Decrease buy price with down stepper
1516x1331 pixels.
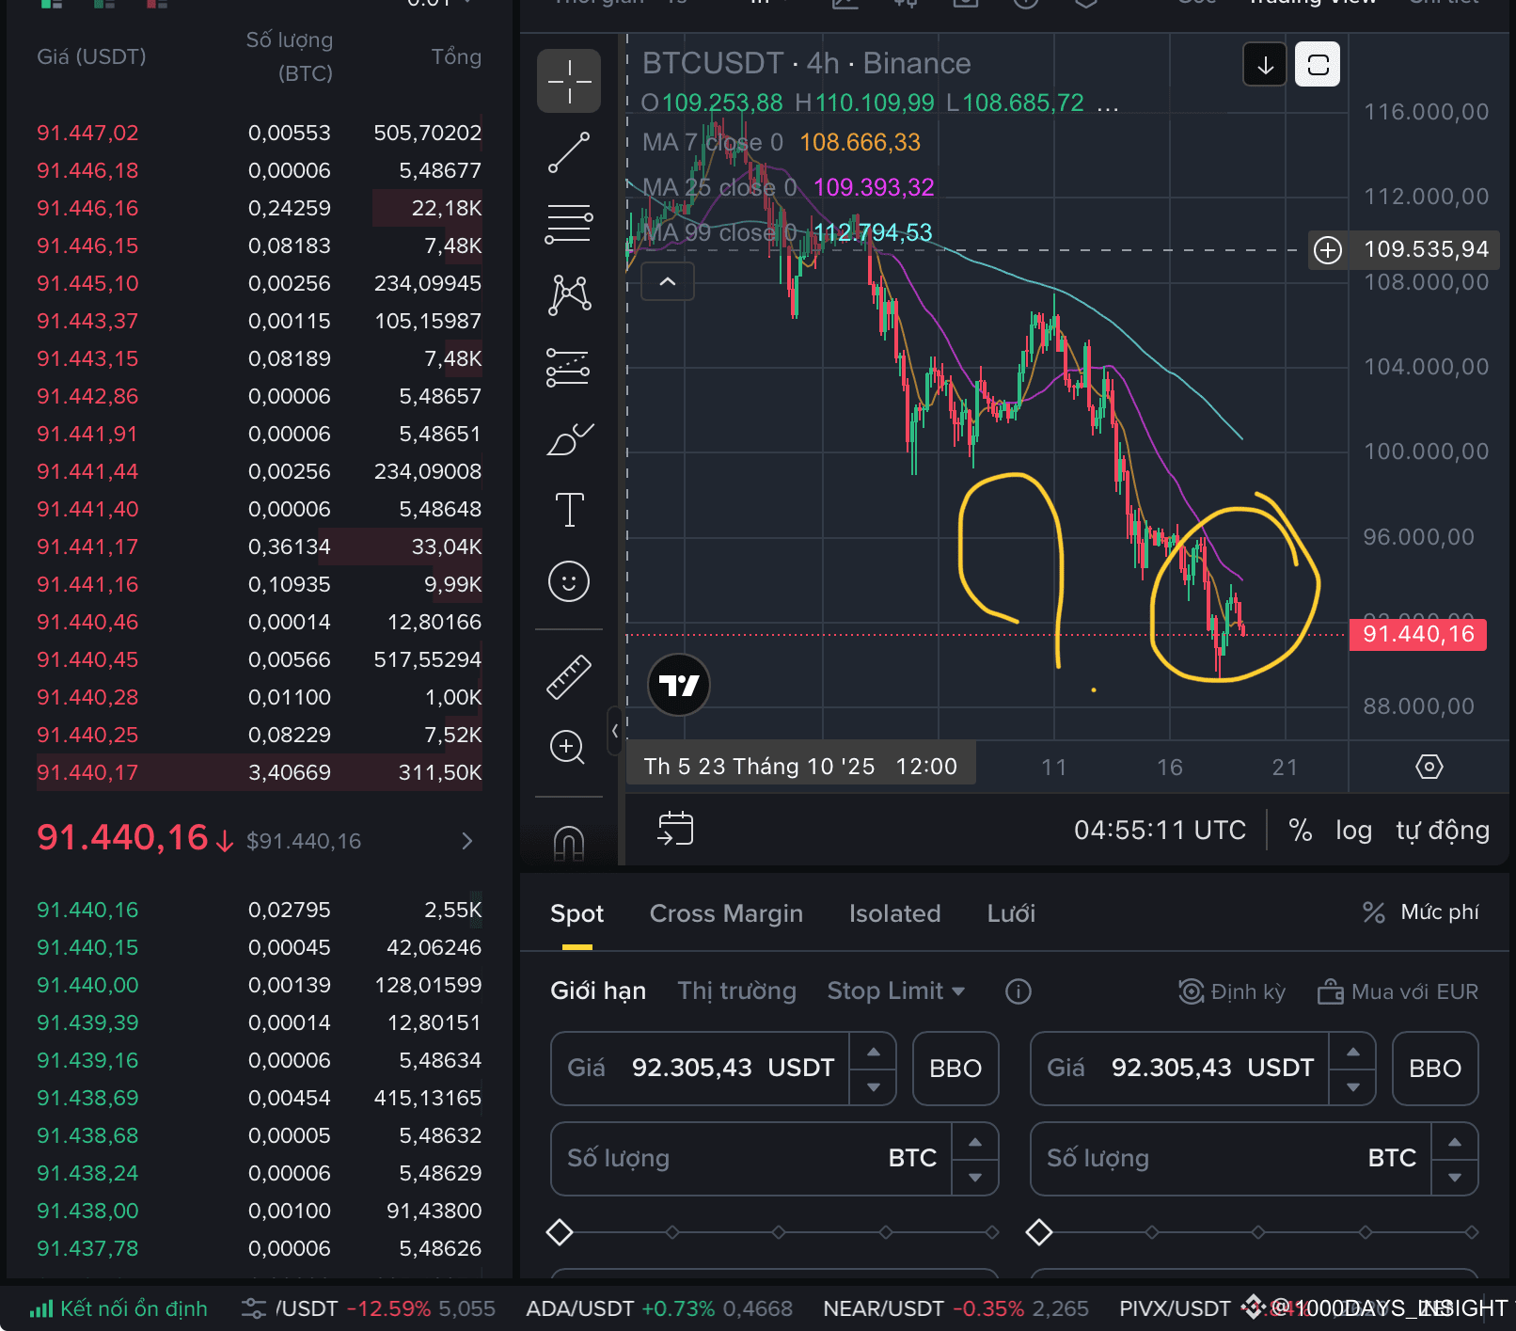point(874,1086)
